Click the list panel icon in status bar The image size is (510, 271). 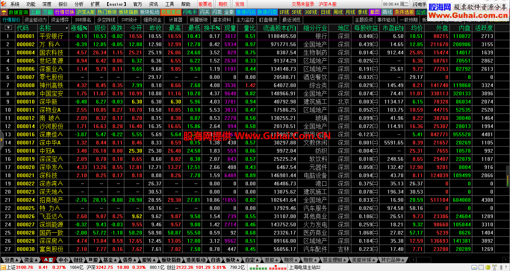tap(481, 267)
